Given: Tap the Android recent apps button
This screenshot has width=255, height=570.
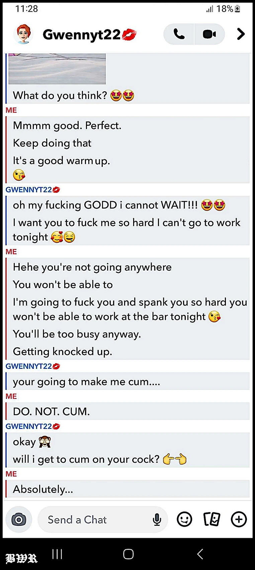Looking at the screenshot, I should pos(57,554).
